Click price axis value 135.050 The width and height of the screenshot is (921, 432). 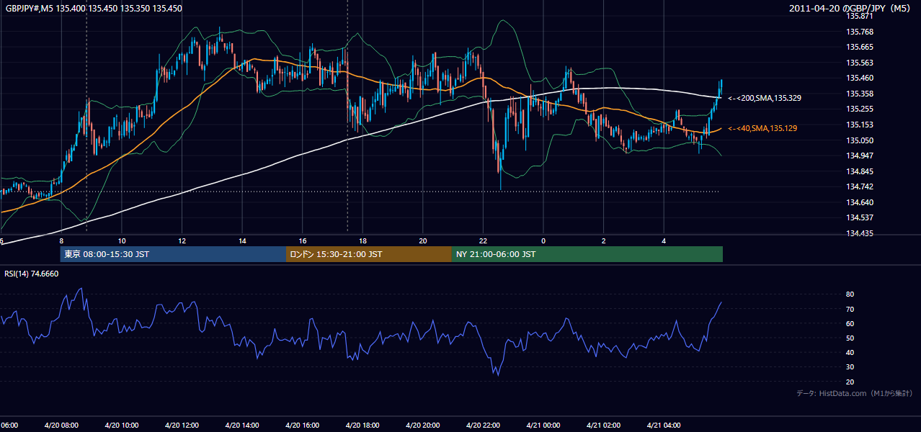860,140
